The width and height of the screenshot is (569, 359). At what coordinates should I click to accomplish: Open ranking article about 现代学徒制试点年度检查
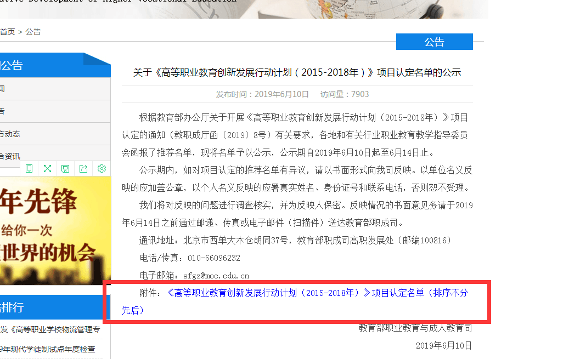(x=49, y=349)
